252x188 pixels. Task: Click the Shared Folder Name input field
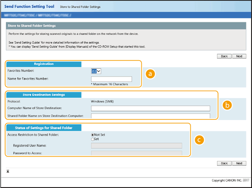point(150,116)
